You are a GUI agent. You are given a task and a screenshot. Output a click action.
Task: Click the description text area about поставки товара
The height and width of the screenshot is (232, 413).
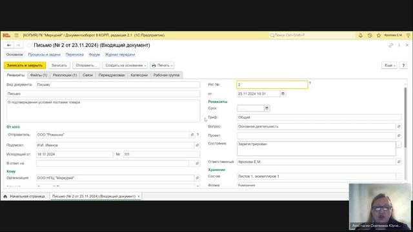pyautogui.click(x=103, y=111)
